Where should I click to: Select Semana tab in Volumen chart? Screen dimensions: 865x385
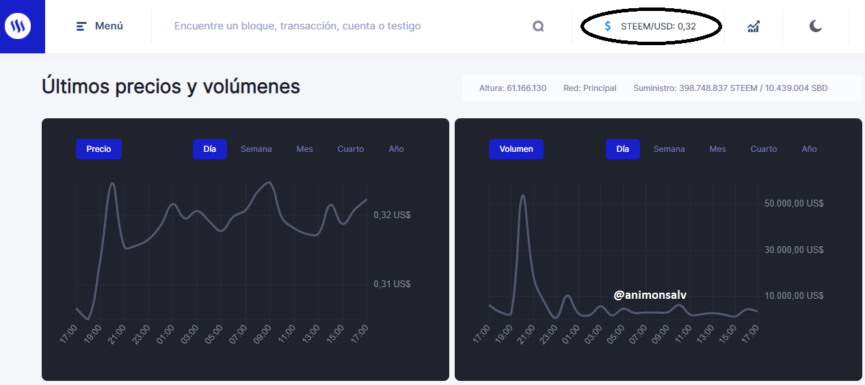pyautogui.click(x=669, y=149)
